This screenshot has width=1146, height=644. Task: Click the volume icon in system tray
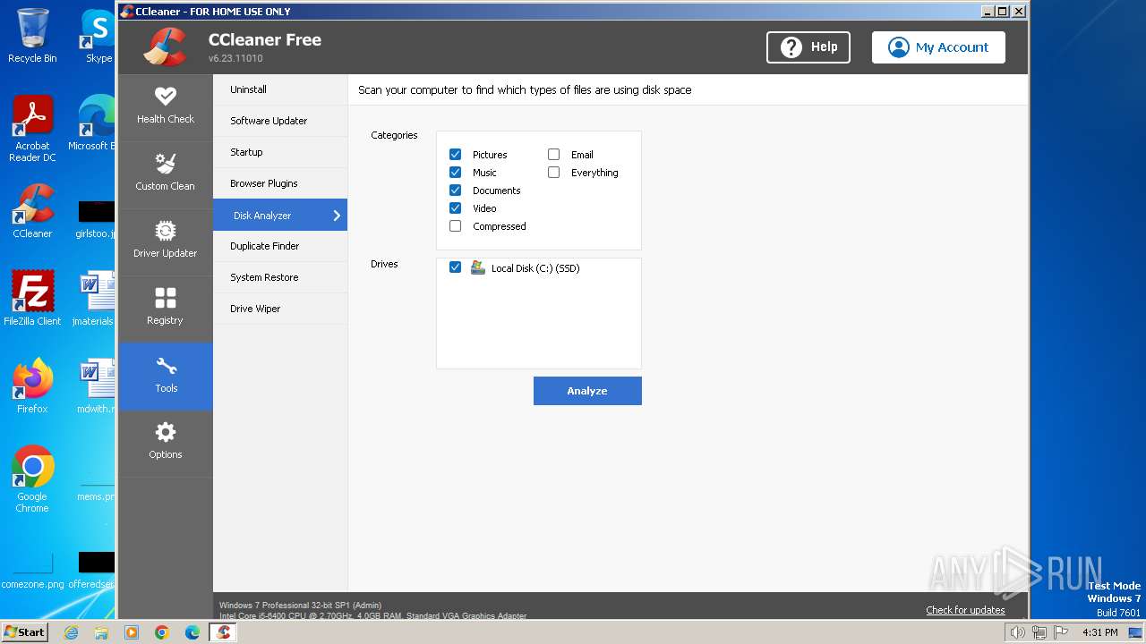click(x=1017, y=632)
